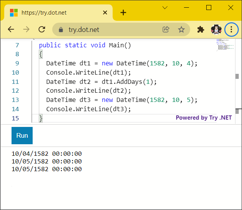Click the day value 5 on line 13
The width and height of the screenshot is (242, 210).
pyautogui.click(x=189, y=100)
